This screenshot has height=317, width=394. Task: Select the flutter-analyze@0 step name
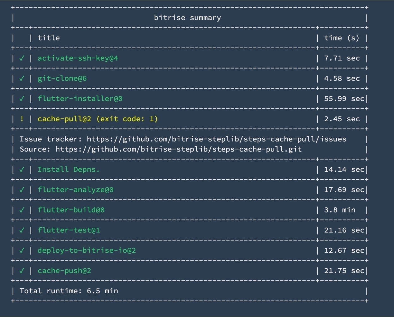[x=75, y=190]
